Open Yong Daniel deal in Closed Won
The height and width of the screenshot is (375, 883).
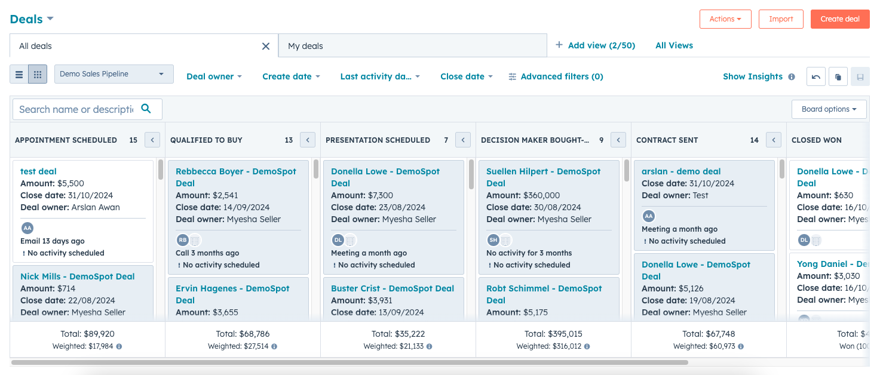(832, 264)
